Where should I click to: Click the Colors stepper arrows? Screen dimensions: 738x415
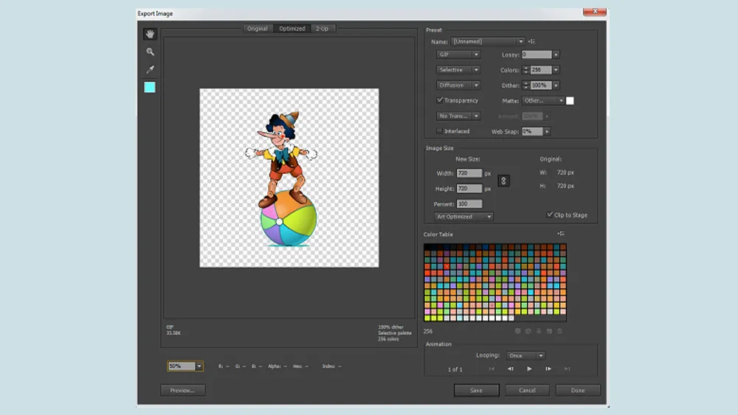[525, 70]
